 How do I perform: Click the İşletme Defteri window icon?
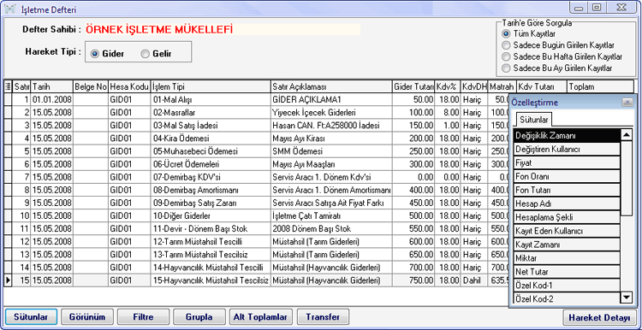coord(9,9)
